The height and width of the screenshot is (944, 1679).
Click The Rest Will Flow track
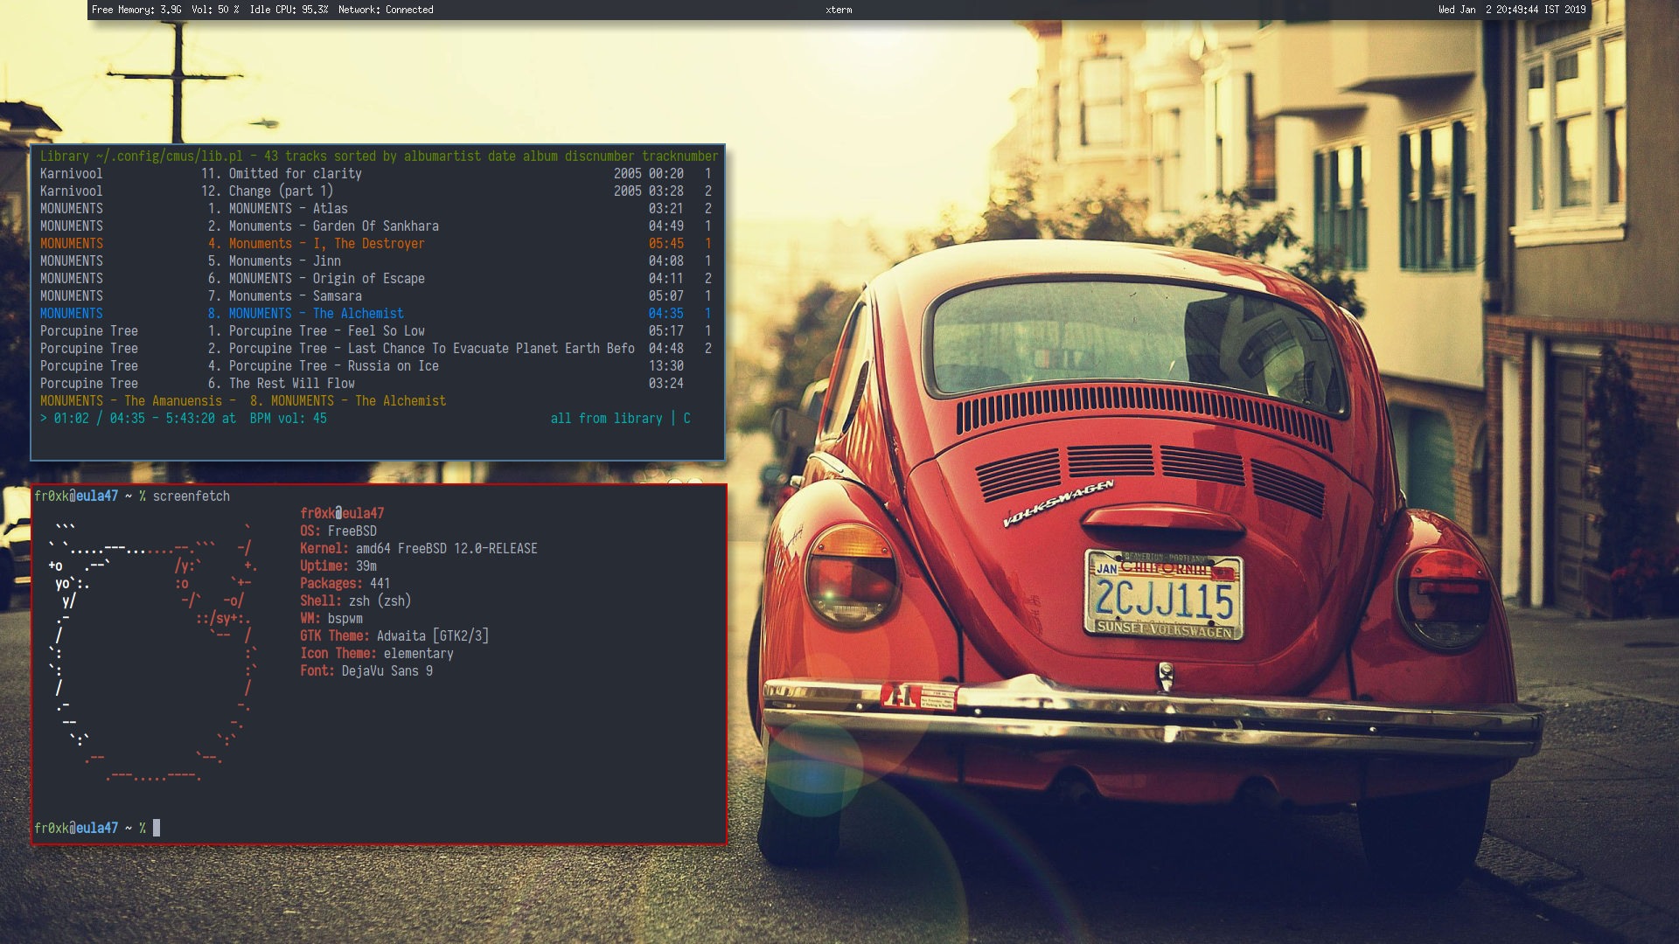click(x=290, y=384)
